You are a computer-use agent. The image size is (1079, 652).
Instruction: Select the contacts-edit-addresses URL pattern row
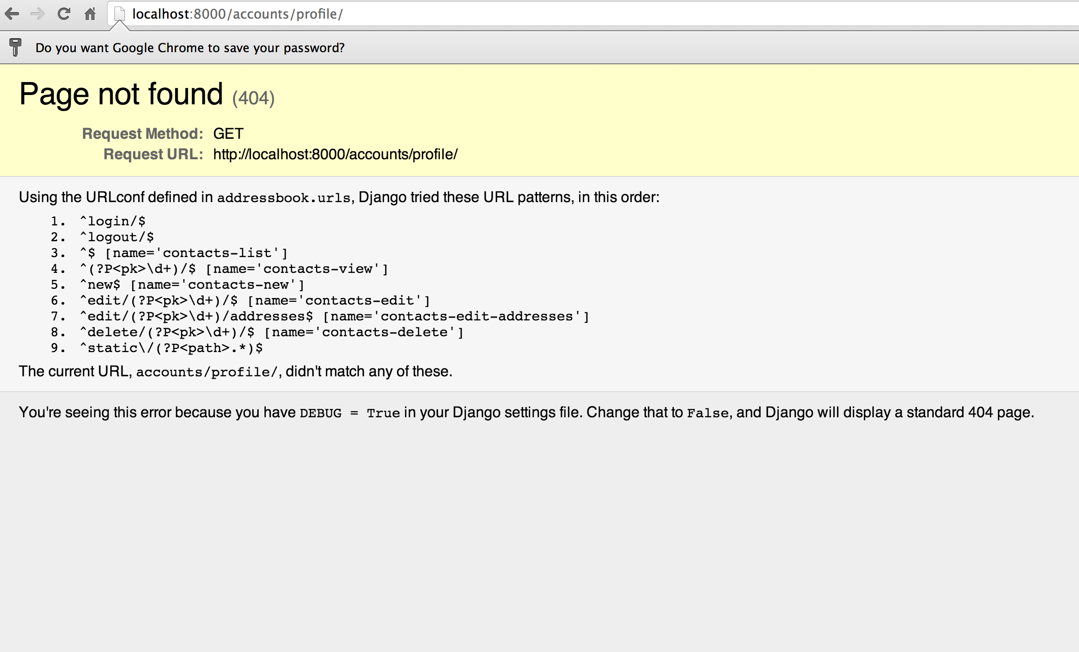pyautogui.click(x=335, y=316)
